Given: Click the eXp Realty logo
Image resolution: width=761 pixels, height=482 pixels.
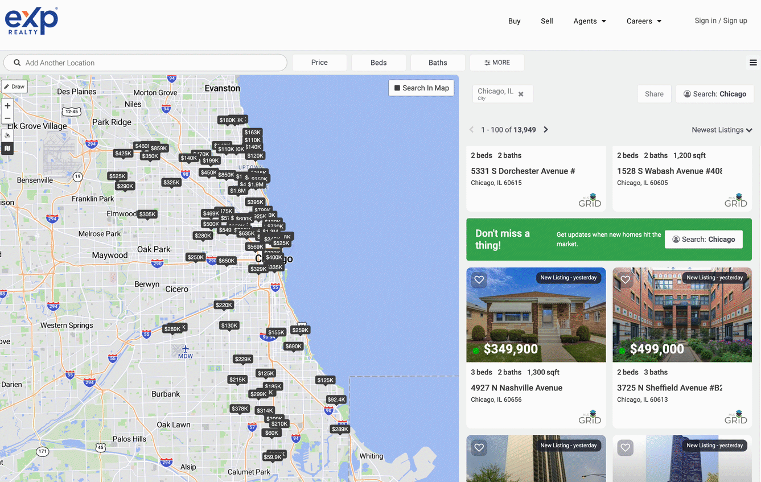Looking at the screenshot, I should coord(31,21).
